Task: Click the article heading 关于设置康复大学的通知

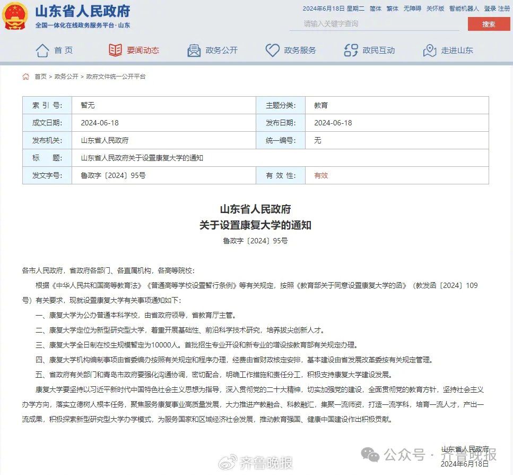Action: (x=256, y=225)
